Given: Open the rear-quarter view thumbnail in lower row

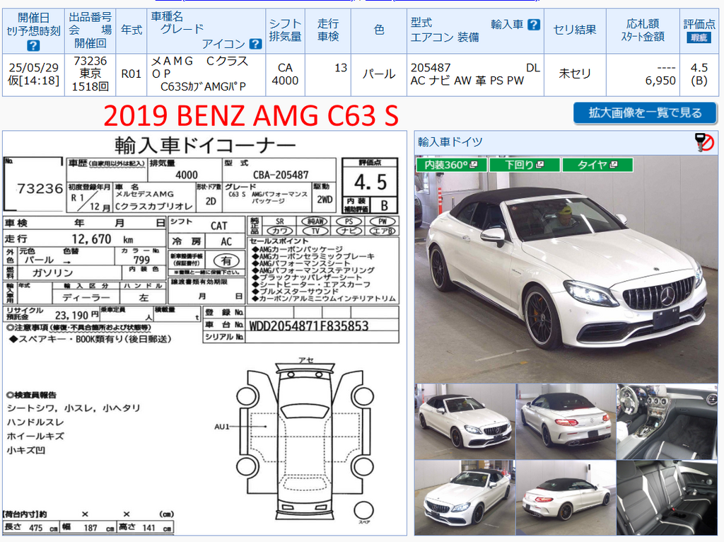Looking at the screenshot, I should click(566, 497).
